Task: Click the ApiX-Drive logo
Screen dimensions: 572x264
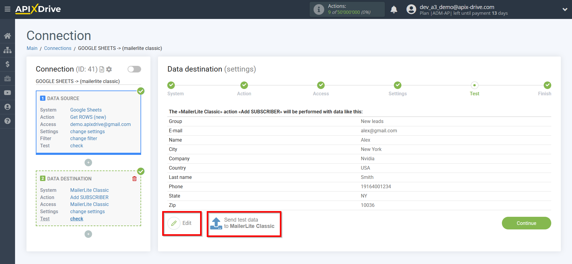Action: pyautogui.click(x=38, y=9)
